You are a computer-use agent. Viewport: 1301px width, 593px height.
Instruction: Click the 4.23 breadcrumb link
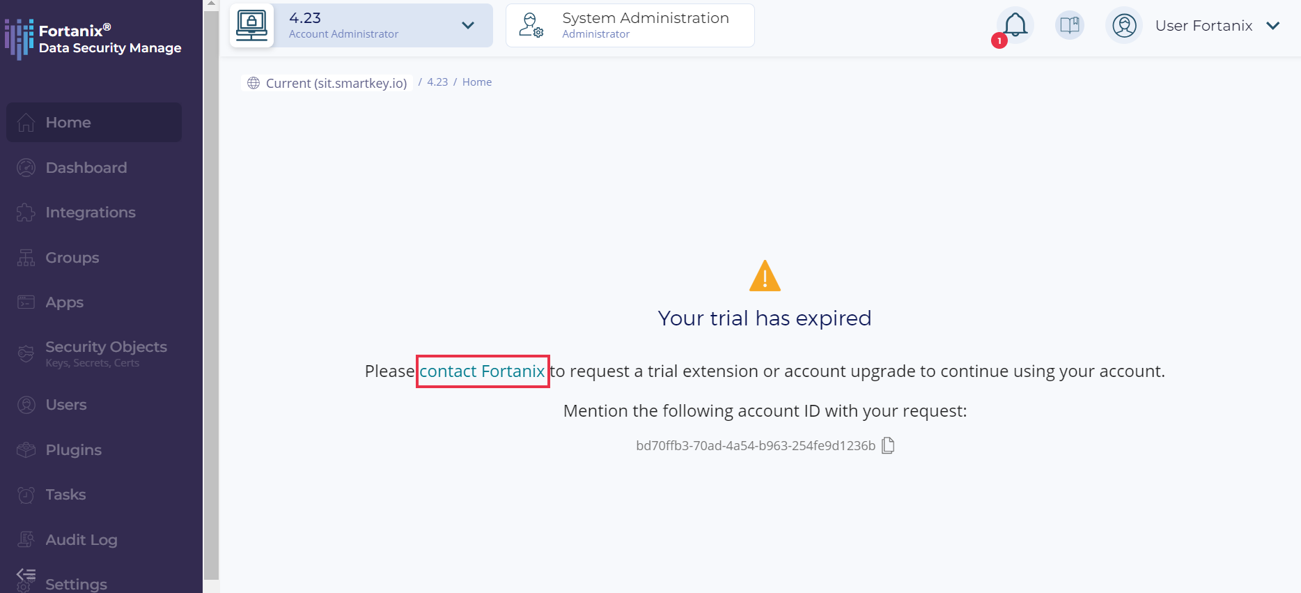(437, 82)
